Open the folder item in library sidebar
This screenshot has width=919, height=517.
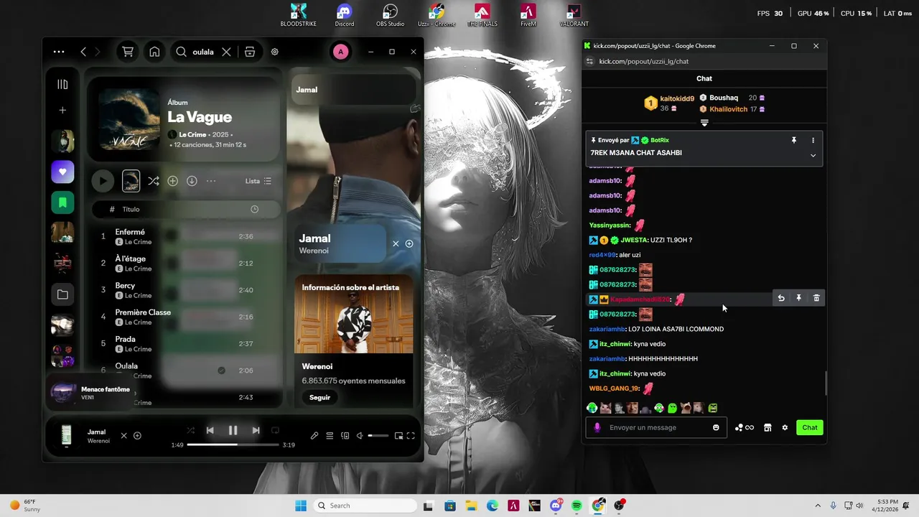[62, 294]
